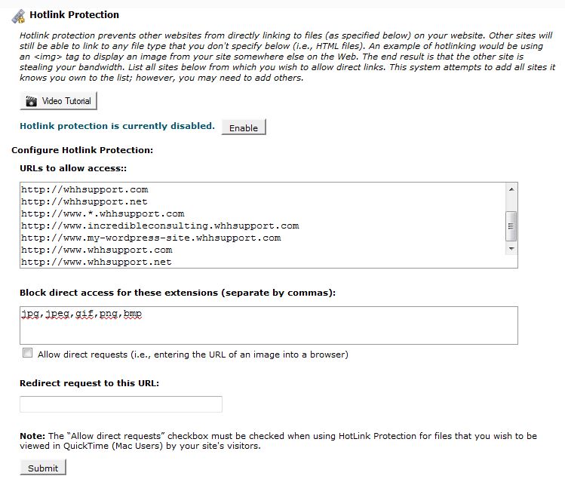Click the camera icon on Video Tutorial
The width and height of the screenshot is (565, 482).
coord(31,101)
